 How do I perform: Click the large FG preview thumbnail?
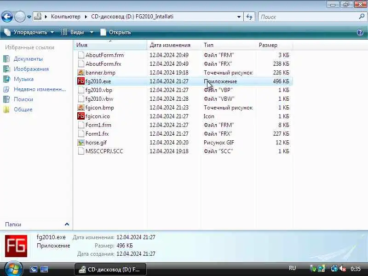click(x=16, y=246)
